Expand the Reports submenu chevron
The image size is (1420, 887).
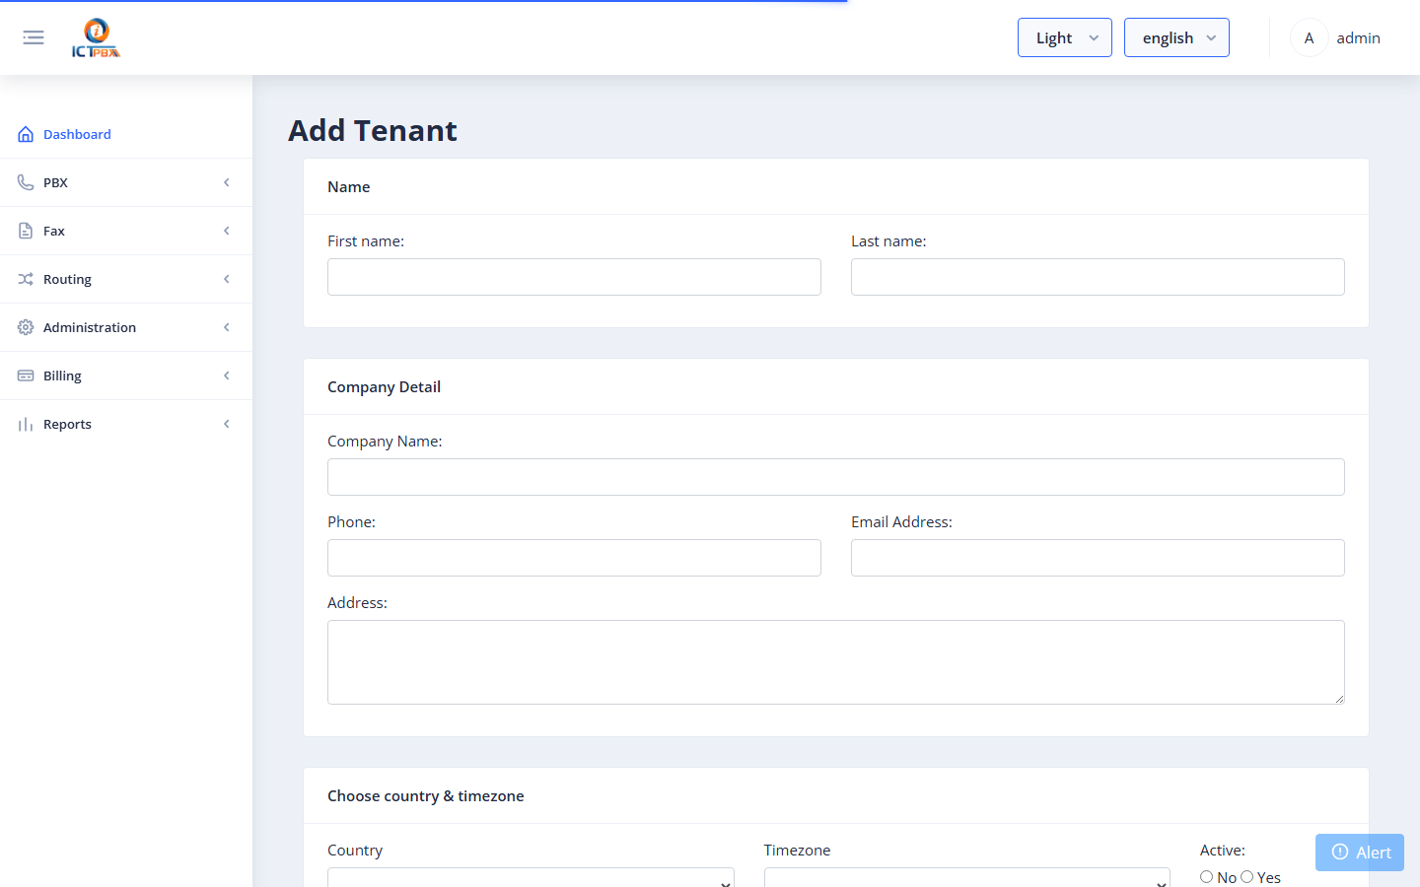pos(227,424)
